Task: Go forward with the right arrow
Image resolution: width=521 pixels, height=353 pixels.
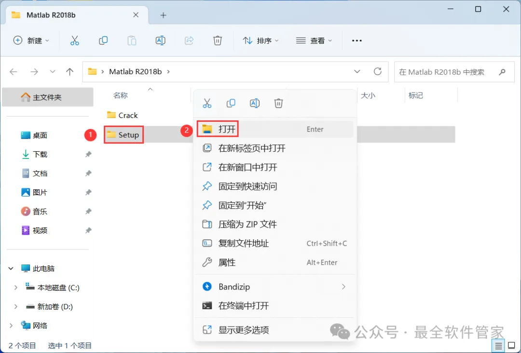Action: [34, 72]
